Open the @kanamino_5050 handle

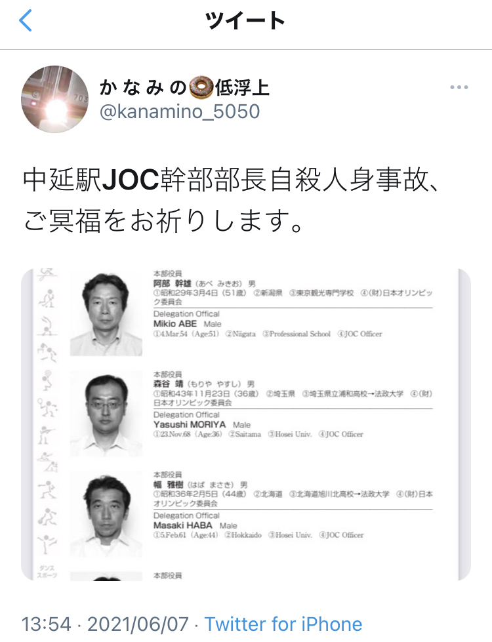coord(180,111)
